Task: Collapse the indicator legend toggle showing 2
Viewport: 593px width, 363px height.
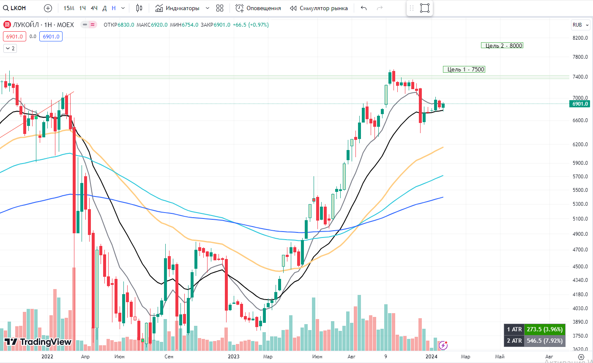Action: pos(10,49)
